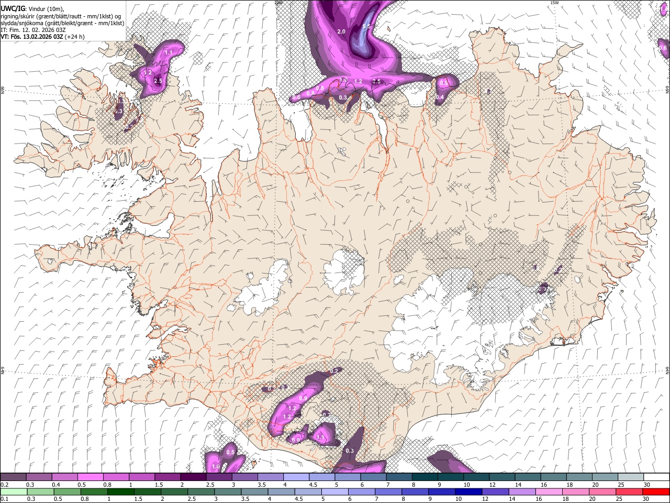Click the 1.0 value in the bottom-left snow patch
Screen dimensions: 670x503
point(216,466)
